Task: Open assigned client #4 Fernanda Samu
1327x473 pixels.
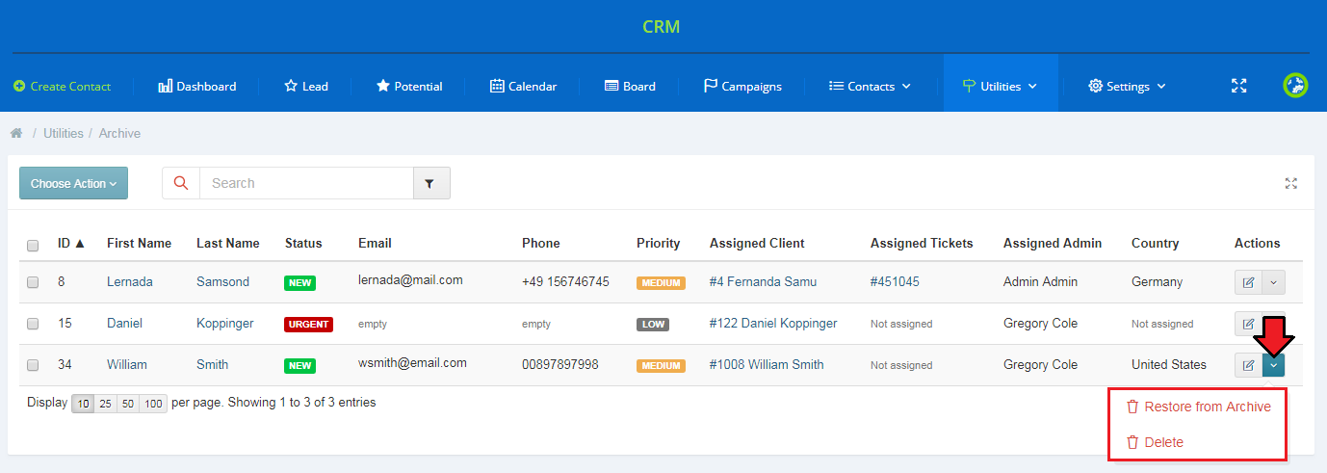Action: (763, 281)
